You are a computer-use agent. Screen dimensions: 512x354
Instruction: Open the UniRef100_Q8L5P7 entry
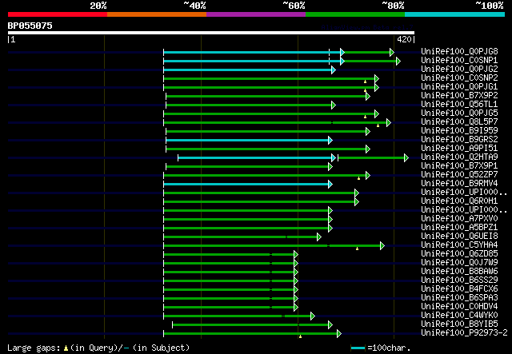point(459,121)
